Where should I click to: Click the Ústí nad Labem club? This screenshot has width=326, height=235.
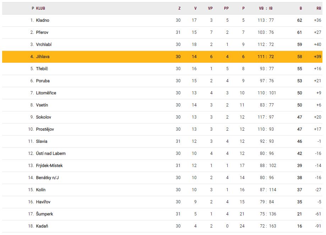point(51,153)
